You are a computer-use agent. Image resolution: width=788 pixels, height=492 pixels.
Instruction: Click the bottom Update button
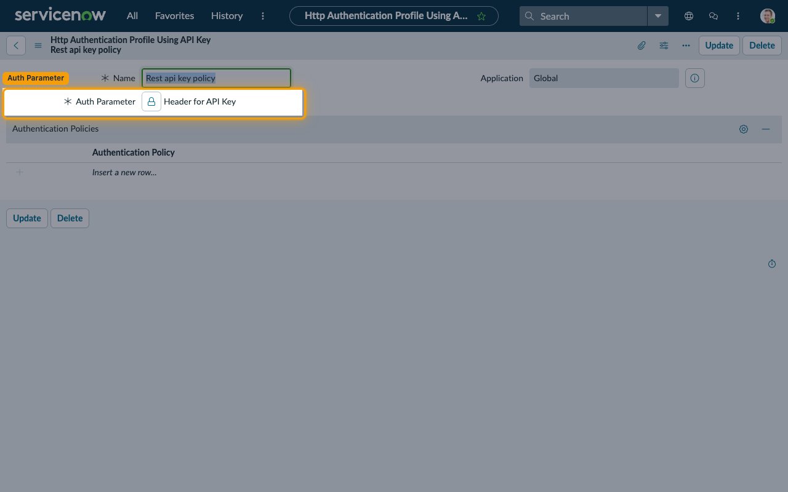[x=27, y=218]
